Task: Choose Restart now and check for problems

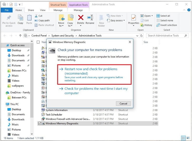Action: 95,74
